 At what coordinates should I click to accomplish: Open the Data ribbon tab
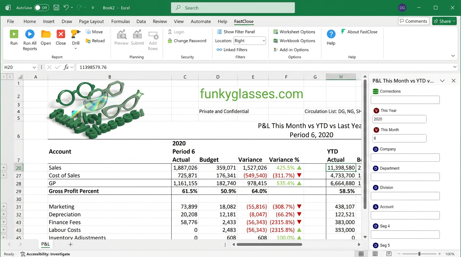tap(141, 21)
